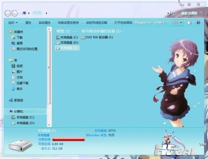Click the search magnifier icon
The image size is (208, 159).
pos(201,13)
